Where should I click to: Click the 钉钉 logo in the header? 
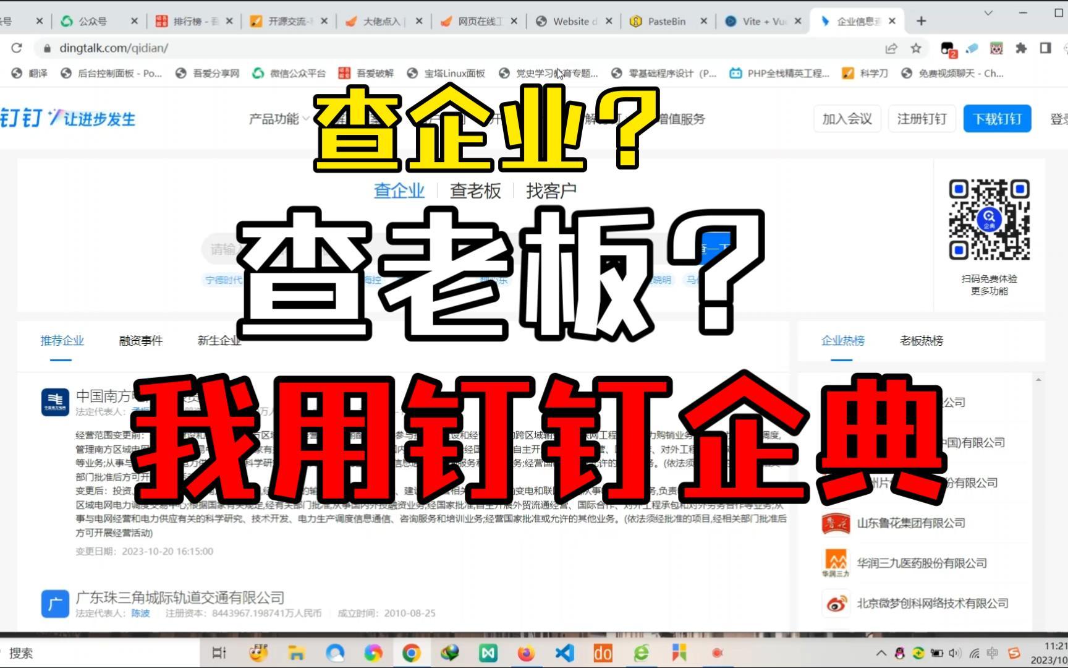tap(67, 118)
